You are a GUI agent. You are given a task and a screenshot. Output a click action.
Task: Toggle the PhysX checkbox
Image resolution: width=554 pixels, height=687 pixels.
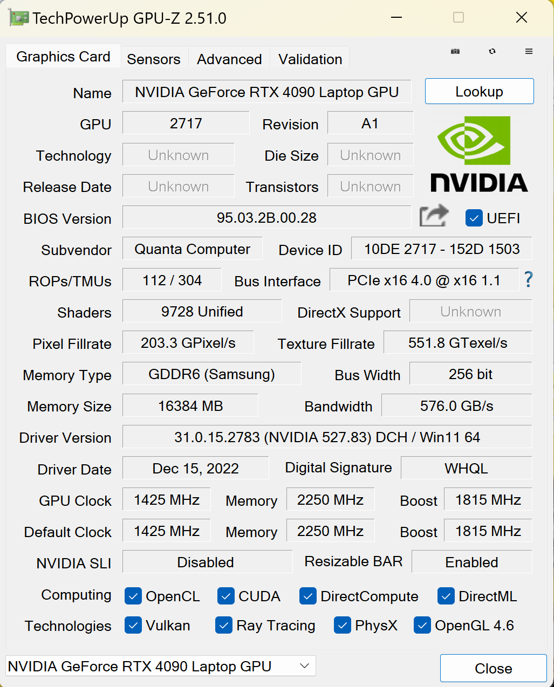342,625
